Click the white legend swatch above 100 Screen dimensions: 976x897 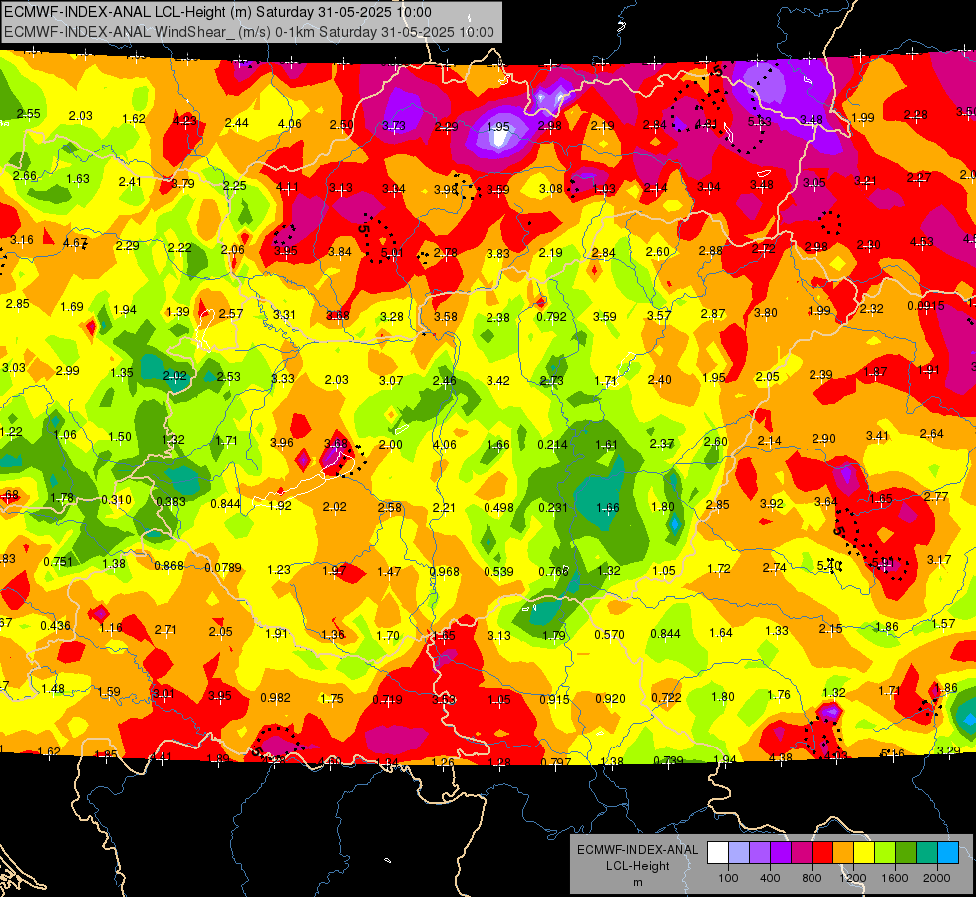click(718, 852)
